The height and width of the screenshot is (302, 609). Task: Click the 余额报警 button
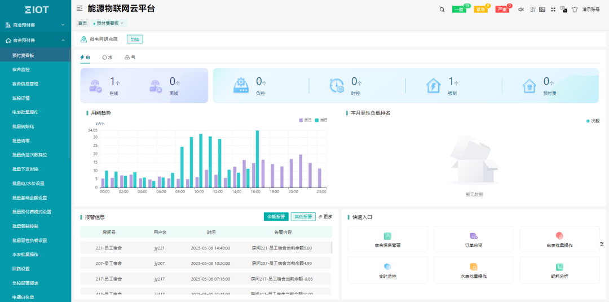pyautogui.click(x=276, y=217)
